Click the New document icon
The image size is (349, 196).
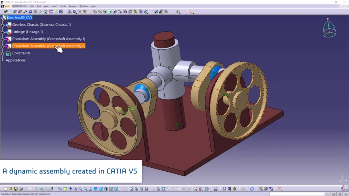pos(5,189)
